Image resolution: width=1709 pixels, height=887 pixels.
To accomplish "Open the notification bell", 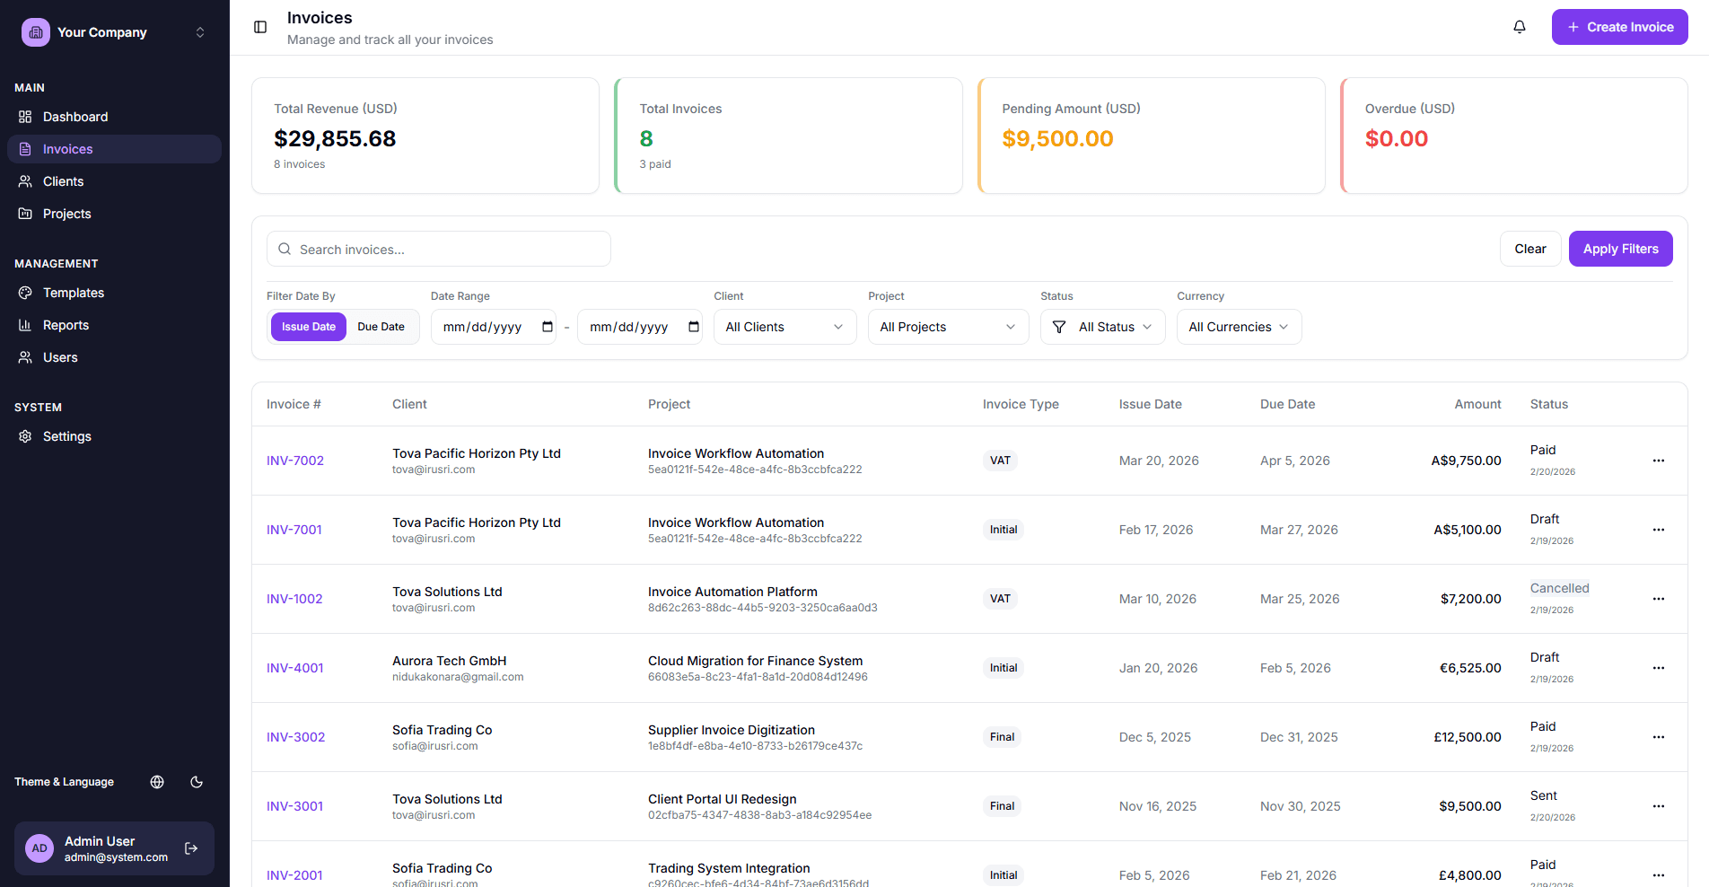I will click(1520, 27).
